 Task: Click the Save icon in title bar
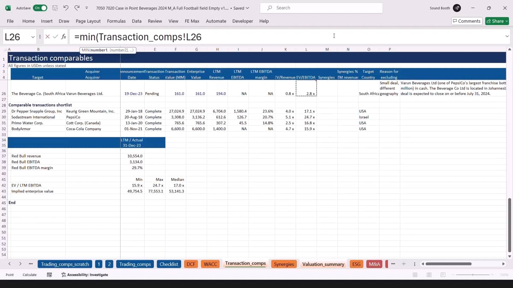pyautogui.click(x=55, y=8)
